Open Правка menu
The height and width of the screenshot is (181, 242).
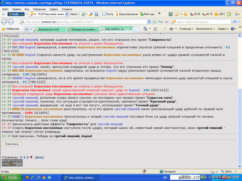[17, 9]
